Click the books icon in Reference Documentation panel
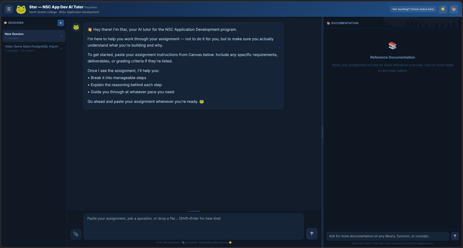 tap(392, 45)
